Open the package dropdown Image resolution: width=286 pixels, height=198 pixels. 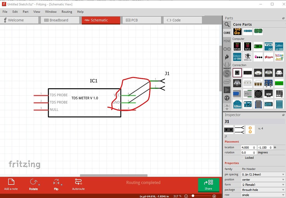[x=263, y=190]
